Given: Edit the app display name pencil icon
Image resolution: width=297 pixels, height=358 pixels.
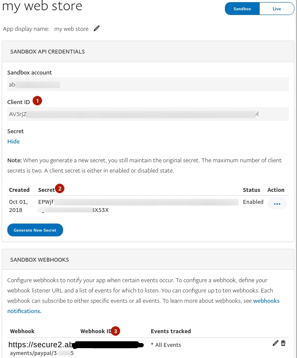Looking at the screenshot, I should pyautogui.click(x=97, y=29).
